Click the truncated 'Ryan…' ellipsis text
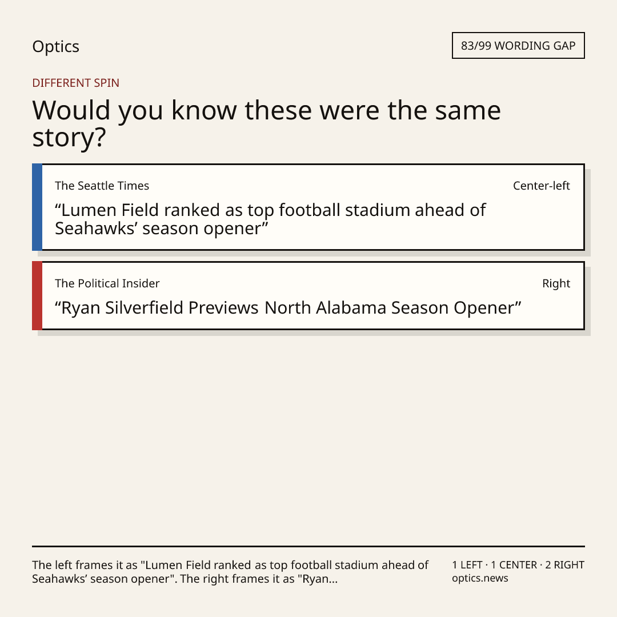Image resolution: width=617 pixels, height=617 pixels. [319, 579]
